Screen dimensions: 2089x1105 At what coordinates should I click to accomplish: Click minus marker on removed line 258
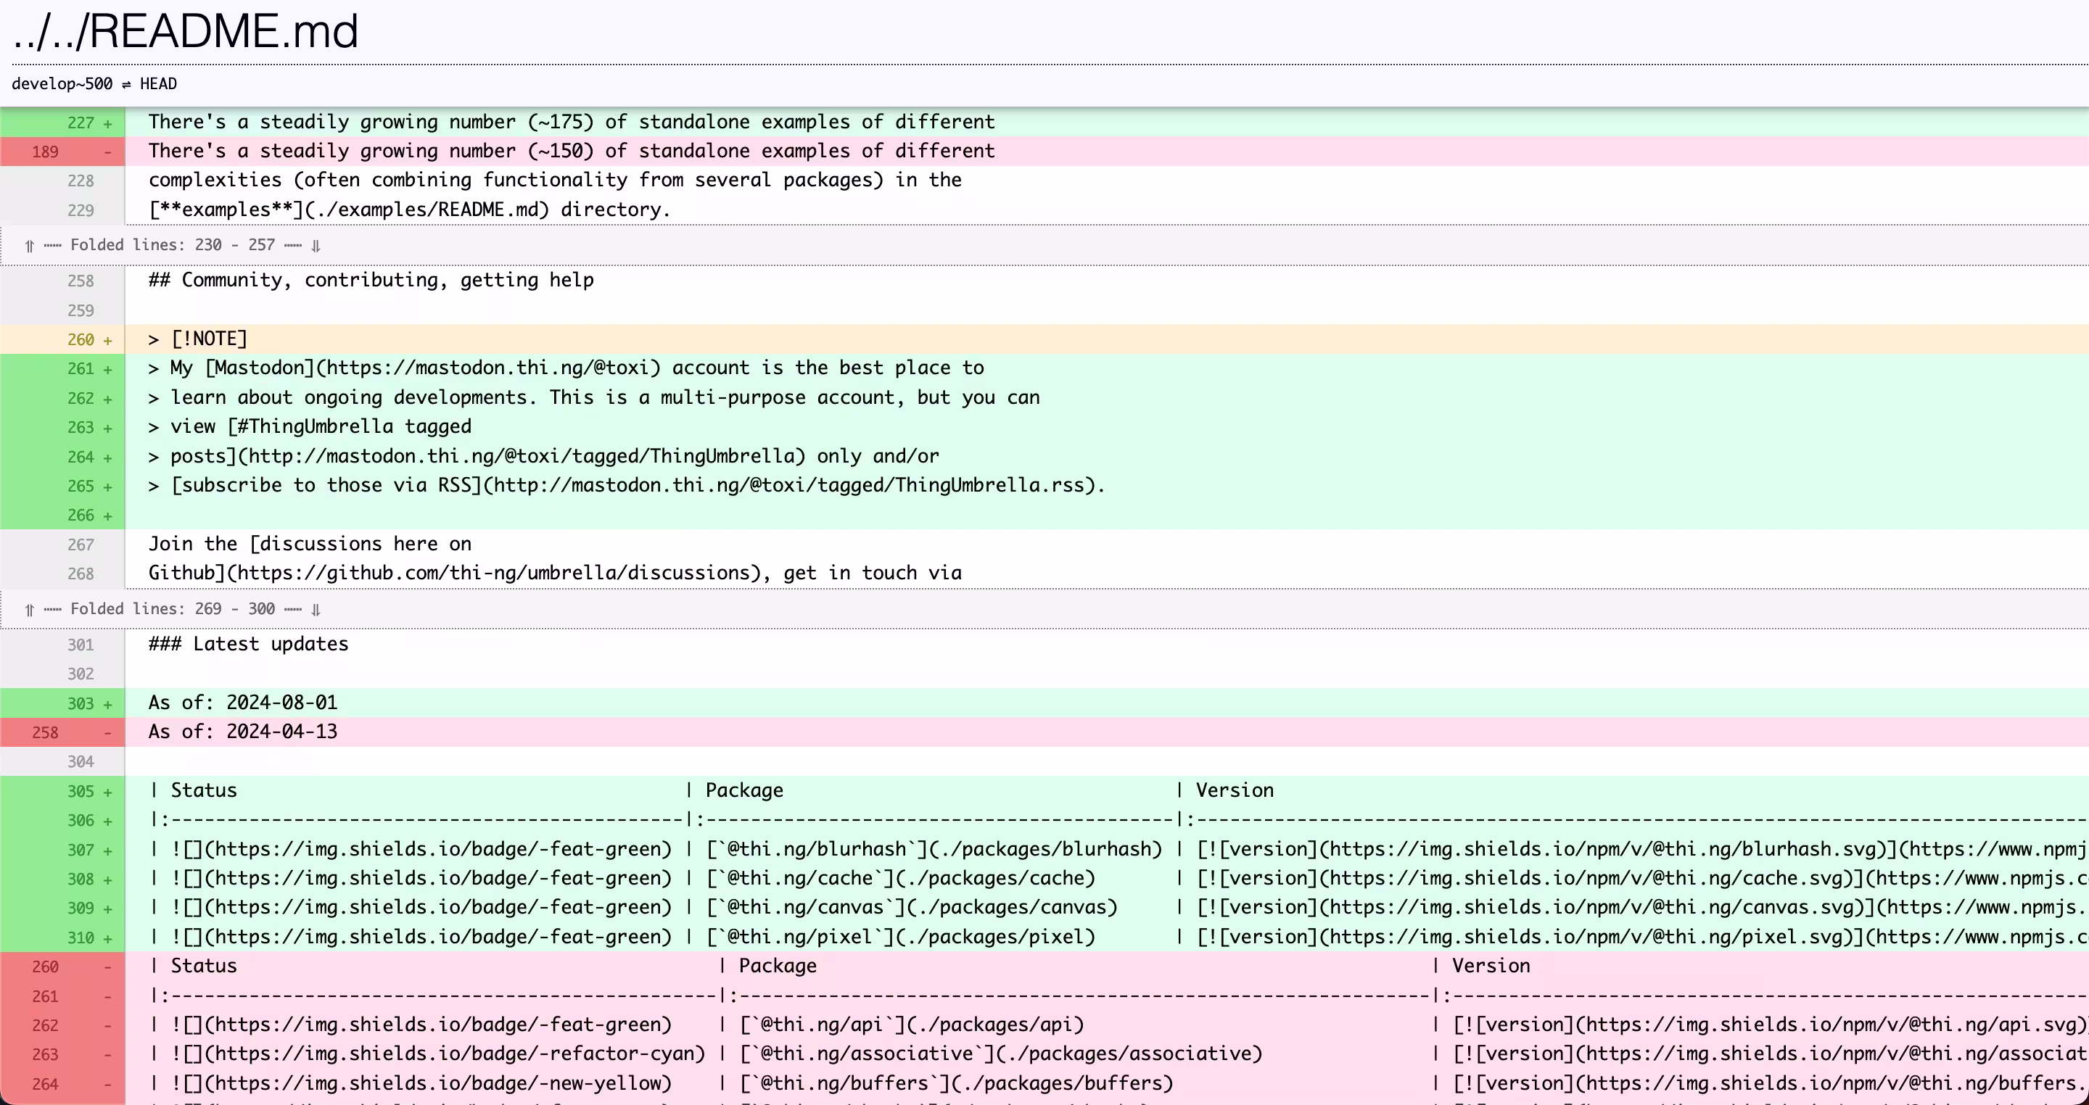107,733
